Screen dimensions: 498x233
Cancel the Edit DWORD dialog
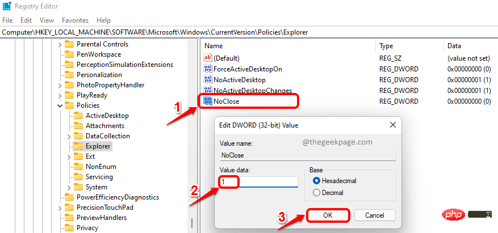click(x=375, y=215)
